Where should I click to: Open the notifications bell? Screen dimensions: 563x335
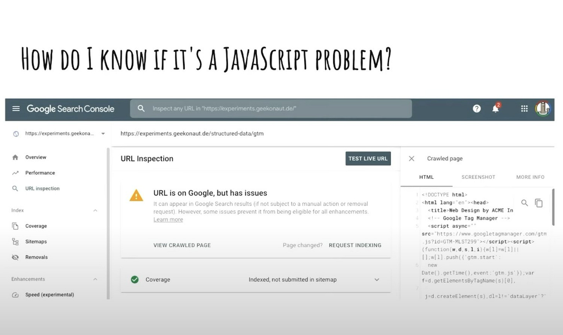click(x=495, y=108)
